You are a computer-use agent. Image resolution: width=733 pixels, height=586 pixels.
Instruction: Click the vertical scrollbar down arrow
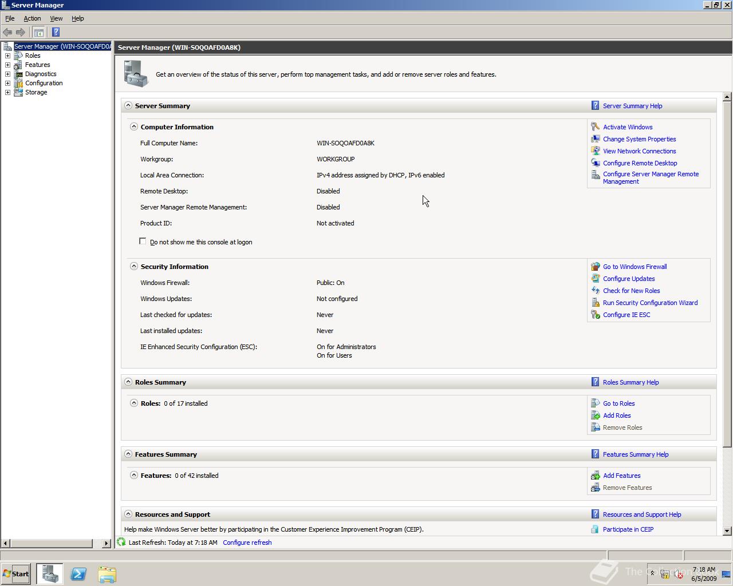point(727,531)
